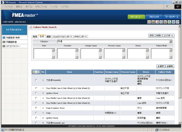Click the 保存 button
Viewport: 182px width, 132px height.
point(152,35)
